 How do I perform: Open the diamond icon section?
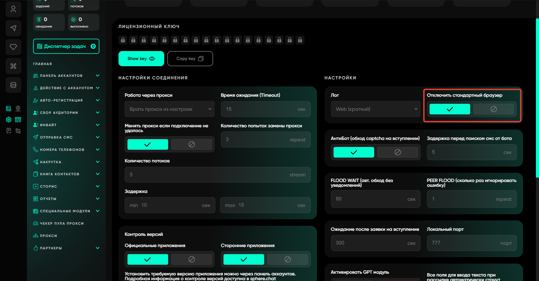coord(13,47)
